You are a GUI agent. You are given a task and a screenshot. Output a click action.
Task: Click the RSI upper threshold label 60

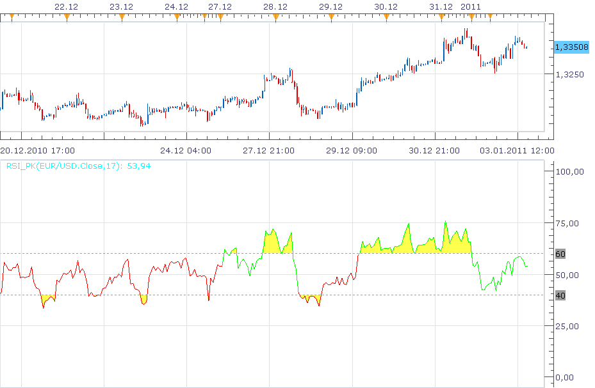560,254
